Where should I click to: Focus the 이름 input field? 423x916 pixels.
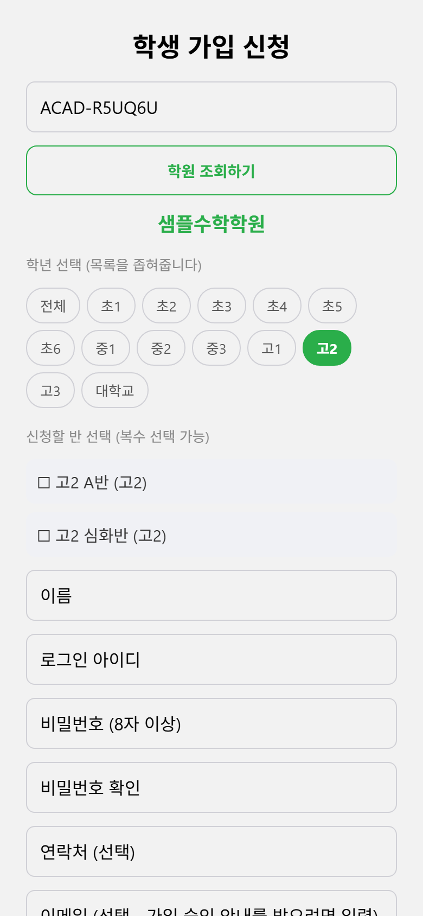click(211, 595)
